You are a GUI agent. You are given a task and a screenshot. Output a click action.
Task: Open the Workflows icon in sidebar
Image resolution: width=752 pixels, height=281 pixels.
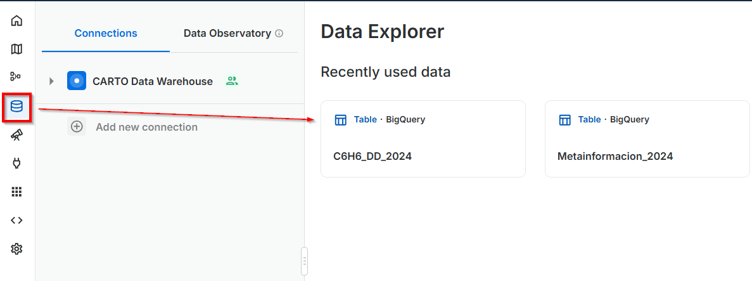[17, 77]
